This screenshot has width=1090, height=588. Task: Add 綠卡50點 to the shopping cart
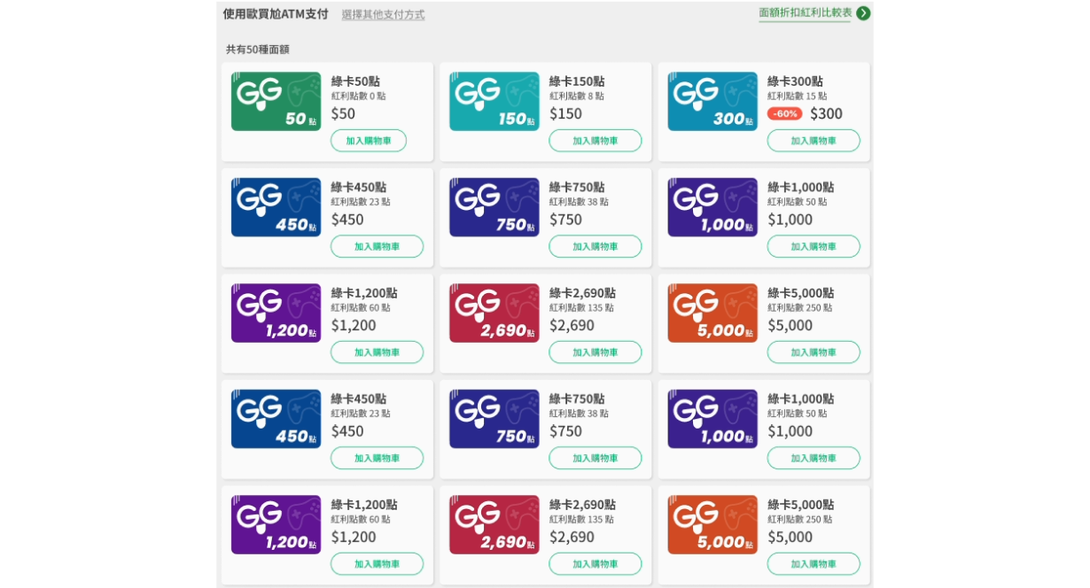pyautogui.click(x=369, y=141)
